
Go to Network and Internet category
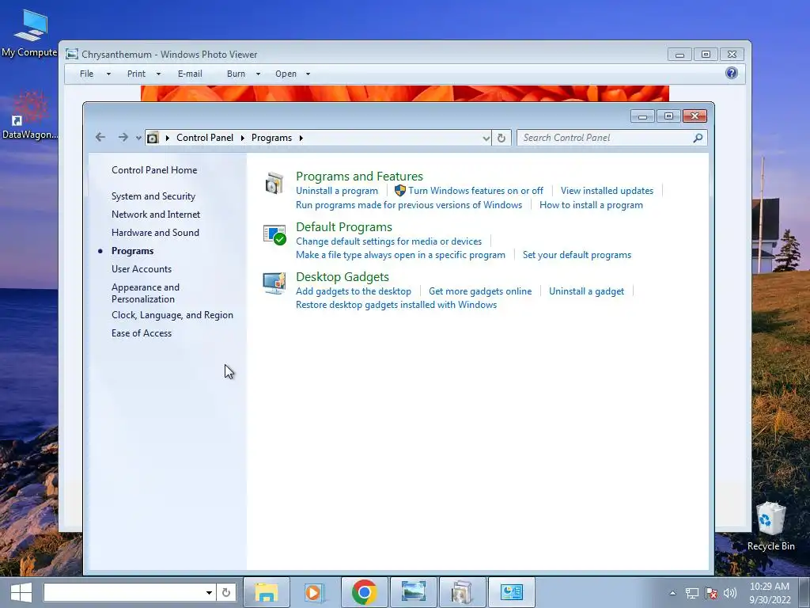tap(156, 215)
